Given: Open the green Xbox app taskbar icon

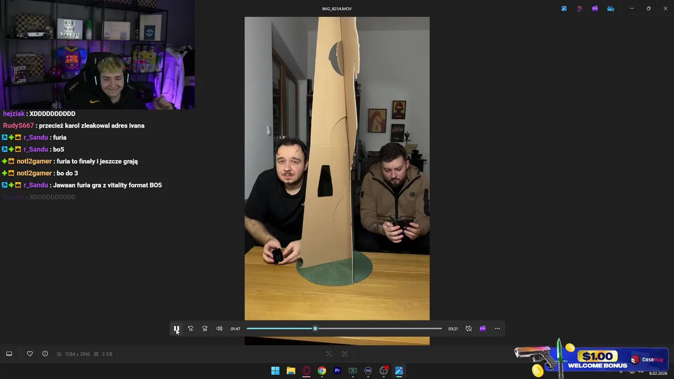Looking at the screenshot, I should tap(353, 371).
